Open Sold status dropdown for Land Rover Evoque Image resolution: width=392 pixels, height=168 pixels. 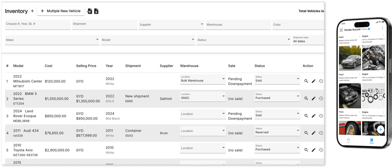(277, 114)
